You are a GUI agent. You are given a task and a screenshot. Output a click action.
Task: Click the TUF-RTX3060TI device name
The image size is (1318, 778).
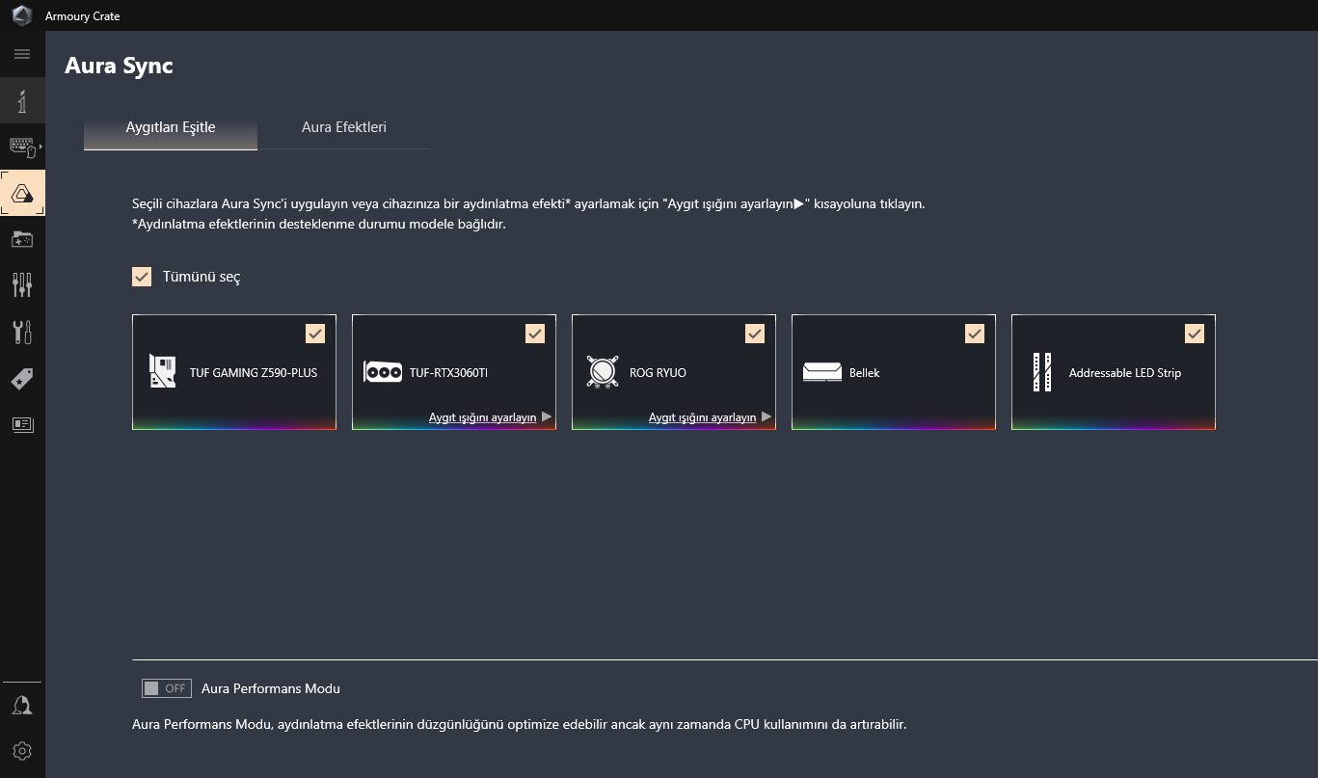[x=449, y=373]
